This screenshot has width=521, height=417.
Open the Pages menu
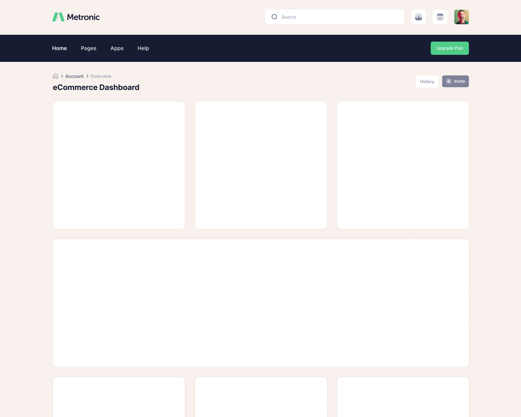click(89, 48)
